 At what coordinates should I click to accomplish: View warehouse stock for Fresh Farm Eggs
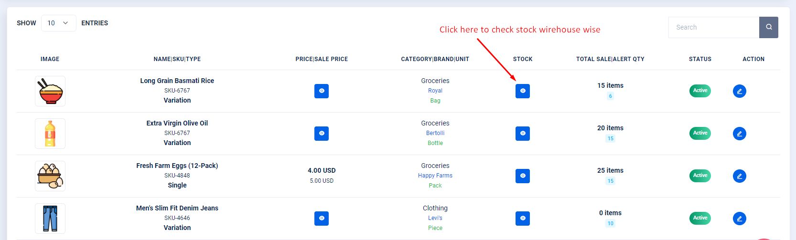tap(522, 176)
